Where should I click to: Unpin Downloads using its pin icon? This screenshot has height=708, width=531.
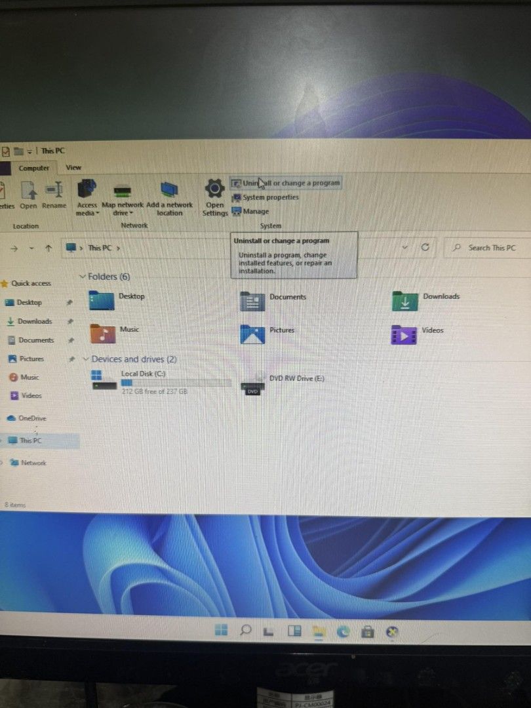(x=70, y=321)
